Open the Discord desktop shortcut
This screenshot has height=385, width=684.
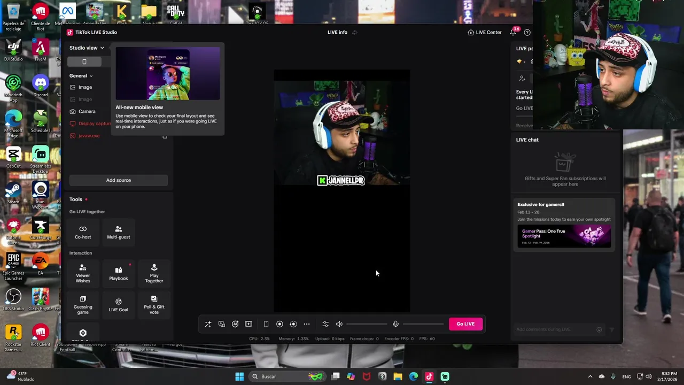coord(40,86)
